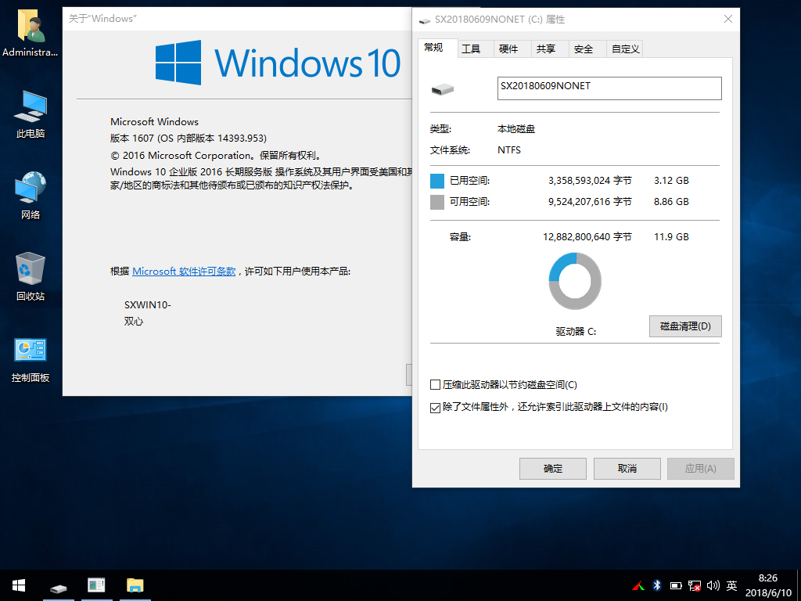This screenshot has height=601, width=801.
Task: Select the About Windows taskbar icon
Action: coord(96,585)
